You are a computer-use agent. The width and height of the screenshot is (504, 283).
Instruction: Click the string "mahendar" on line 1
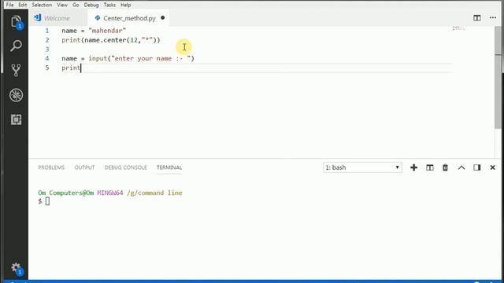(x=107, y=31)
